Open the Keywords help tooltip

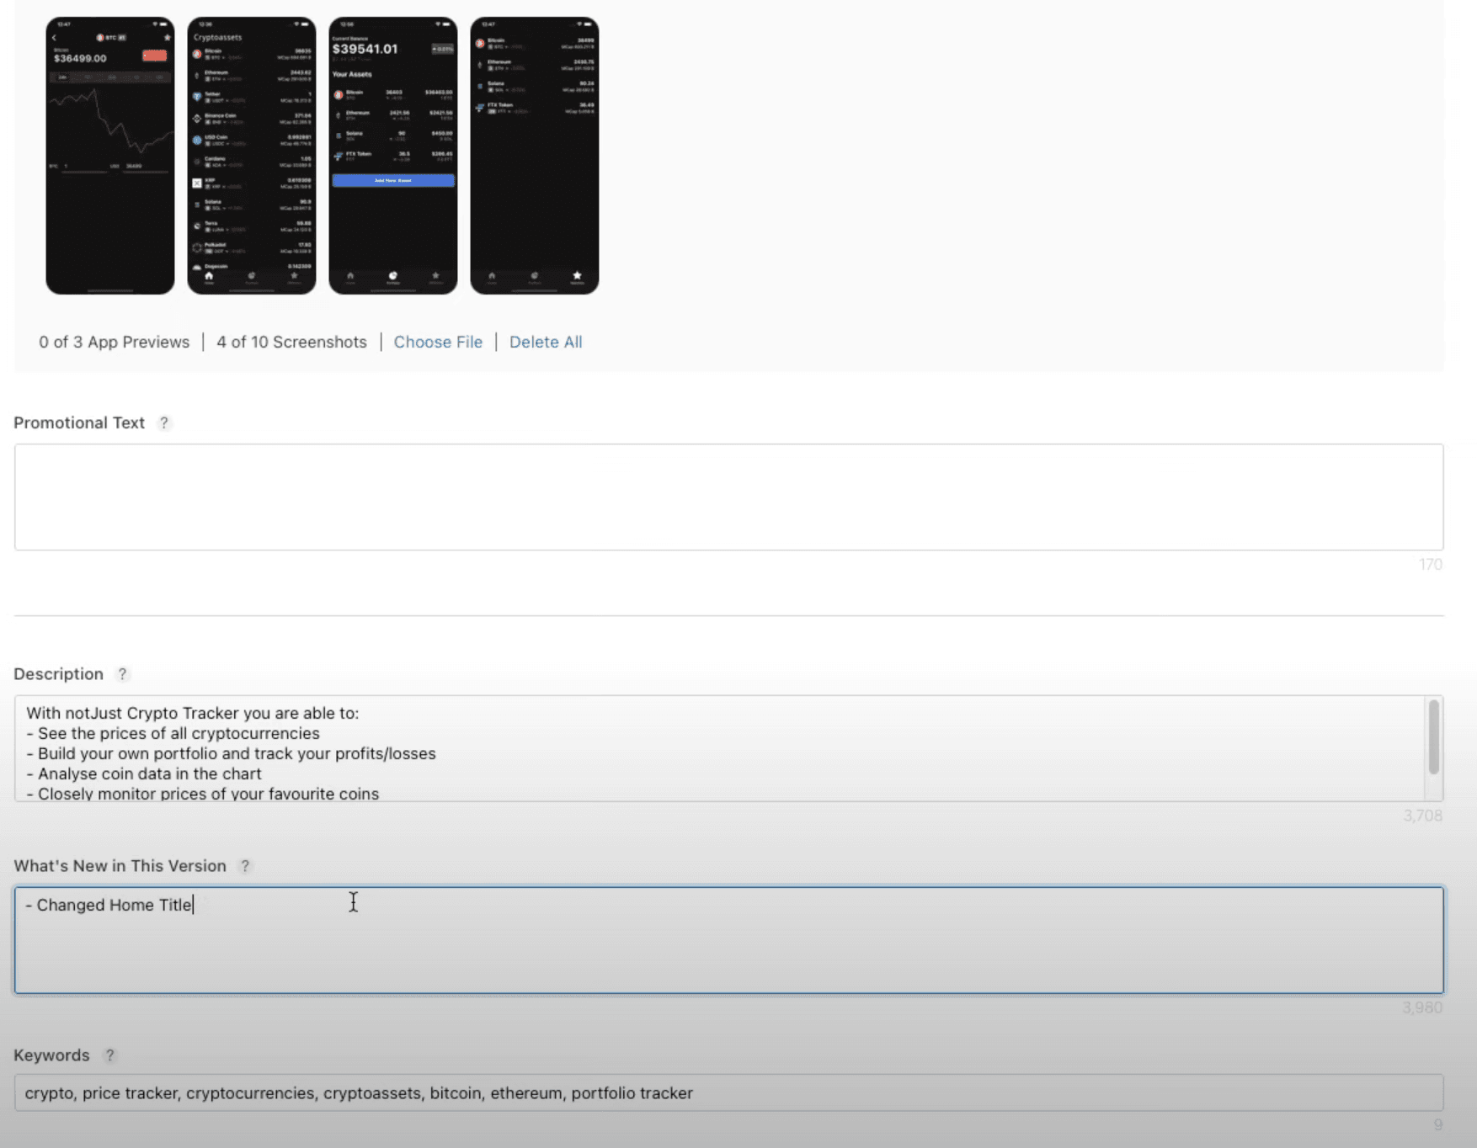109,1055
